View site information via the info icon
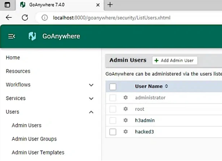The height and width of the screenshot is (161, 222). click(x=44, y=18)
